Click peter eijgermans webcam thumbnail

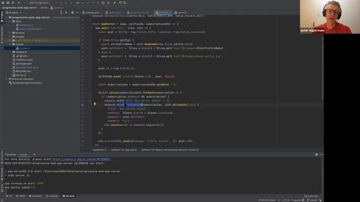coord(330,17)
